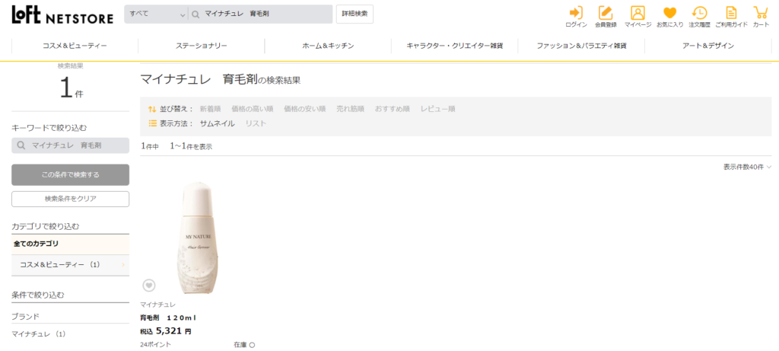View 注文履歴 order history icon
The width and height of the screenshot is (779, 351).
click(x=700, y=17)
